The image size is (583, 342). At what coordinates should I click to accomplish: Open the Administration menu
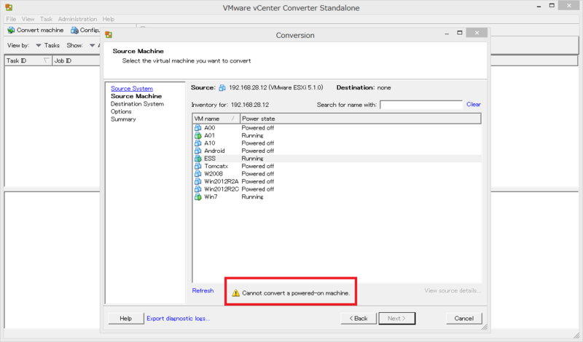77,19
